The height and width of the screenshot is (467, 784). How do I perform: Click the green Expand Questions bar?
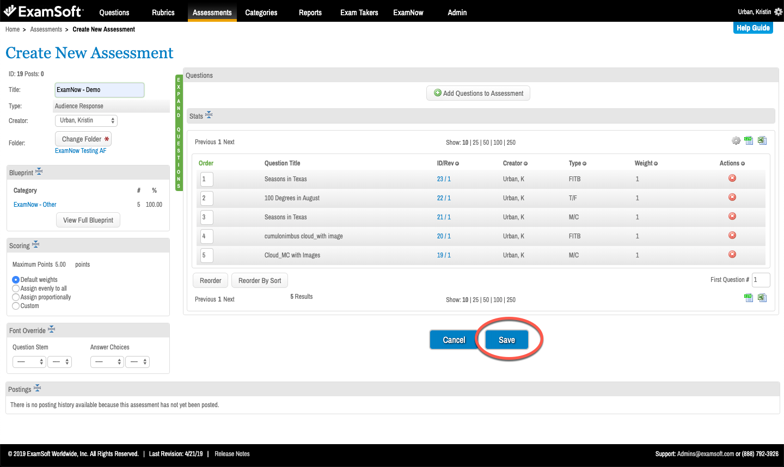(179, 133)
